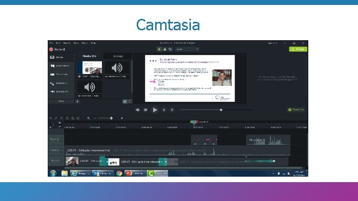The image size is (358, 201).
Task: Select the Media tab in sidebar
Action: tap(61, 57)
